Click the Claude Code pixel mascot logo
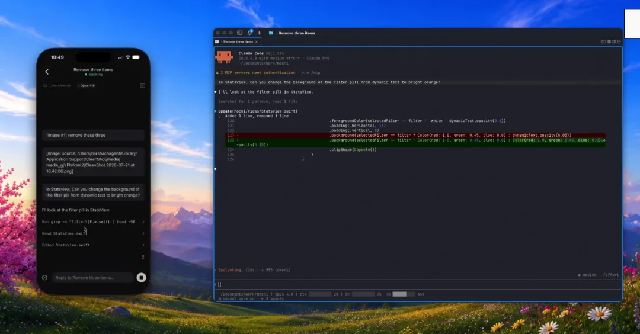This screenshot has height=334, width=640. [x=224, y=57]
